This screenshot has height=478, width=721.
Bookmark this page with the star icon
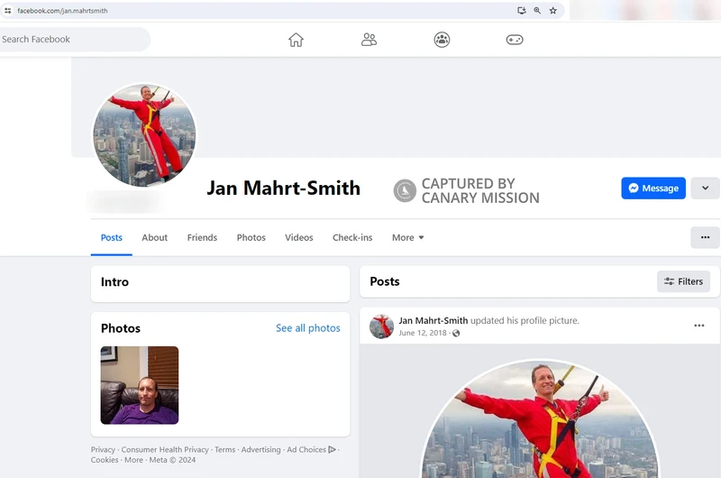[552, 11]
